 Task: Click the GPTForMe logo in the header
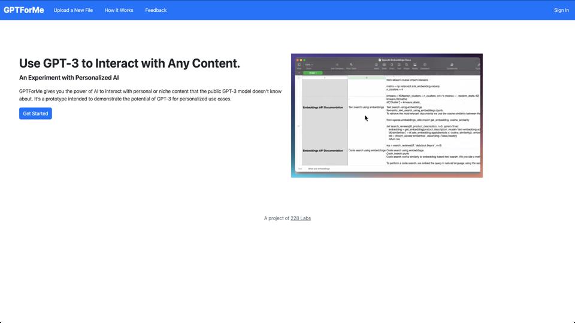(x=24, y=10)
